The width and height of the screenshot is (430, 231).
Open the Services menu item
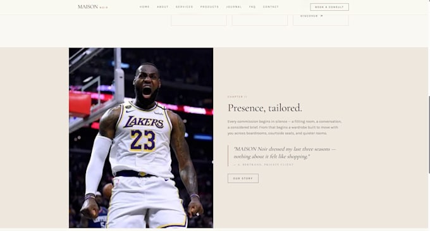(x=184, y=7)
